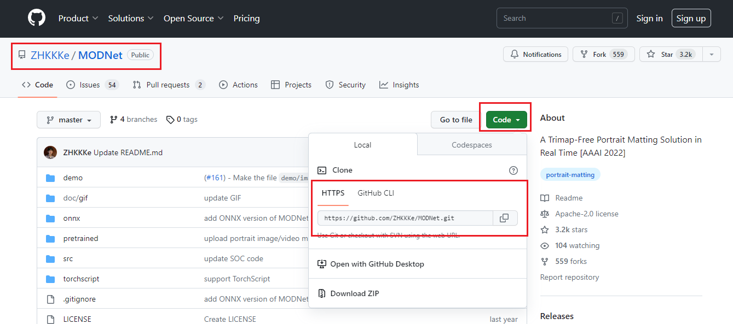Click the repository icon beside ZHKKKe

point(22,55)
